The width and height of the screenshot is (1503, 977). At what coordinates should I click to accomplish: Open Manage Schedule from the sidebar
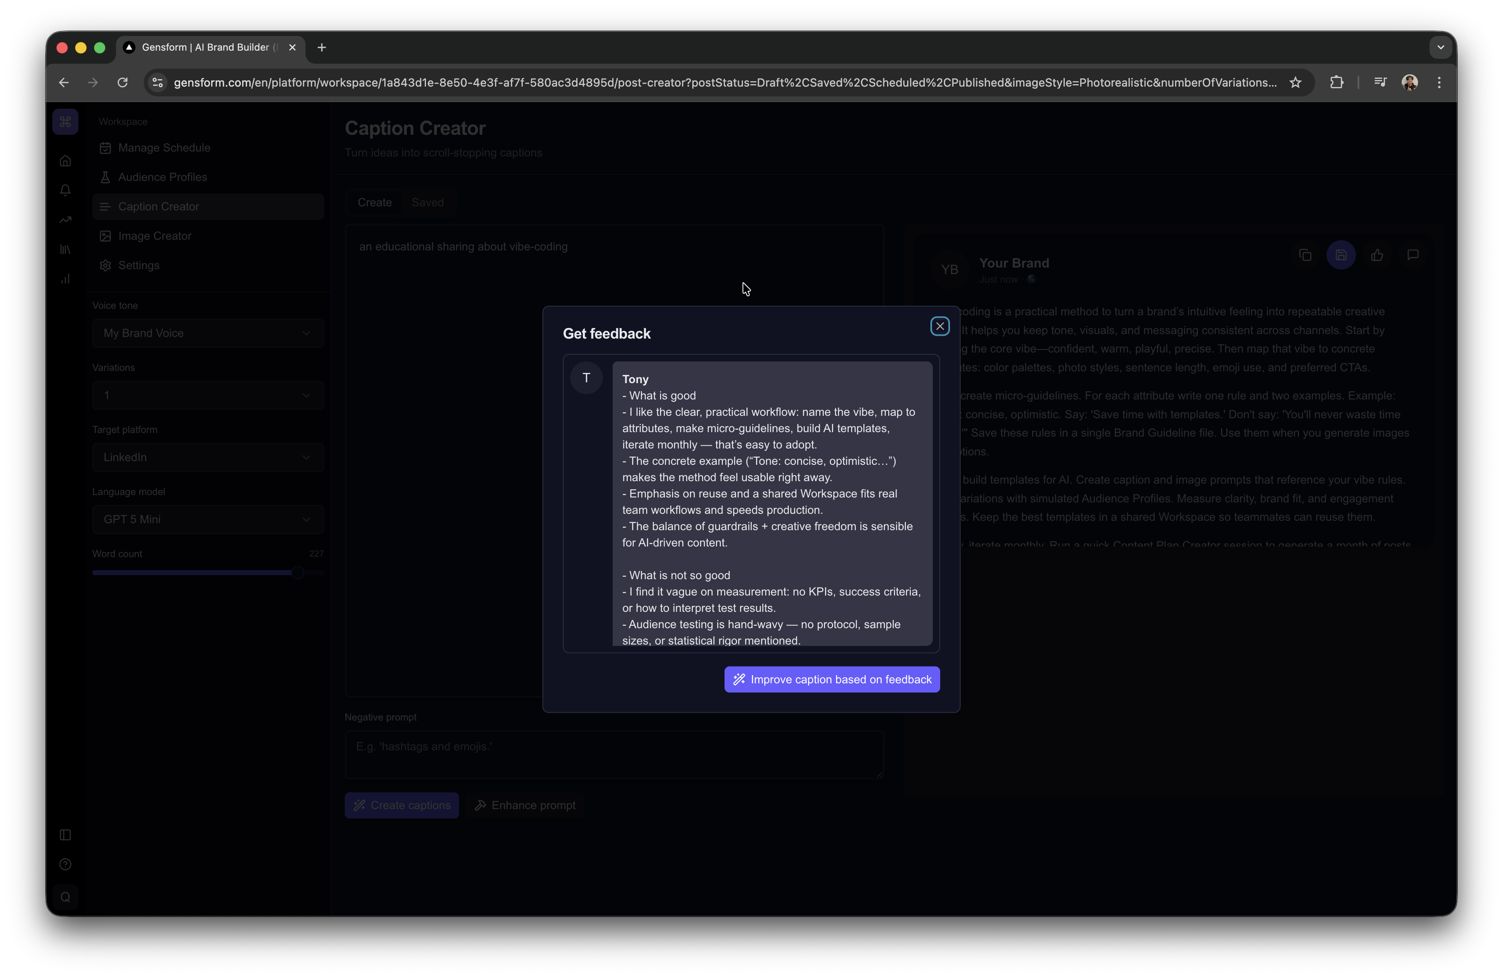tap(163, 148)
